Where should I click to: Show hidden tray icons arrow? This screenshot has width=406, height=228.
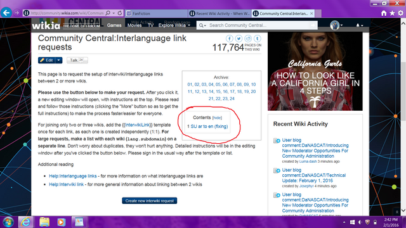pos(344,222)
